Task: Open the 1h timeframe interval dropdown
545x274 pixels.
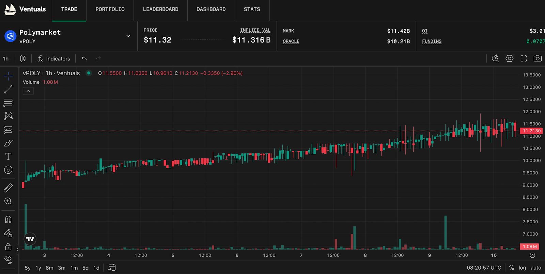Action: tap(6, 59)
